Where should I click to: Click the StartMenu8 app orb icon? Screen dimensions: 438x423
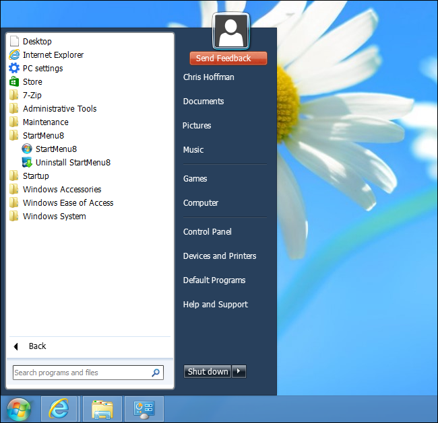click(27, 149)
